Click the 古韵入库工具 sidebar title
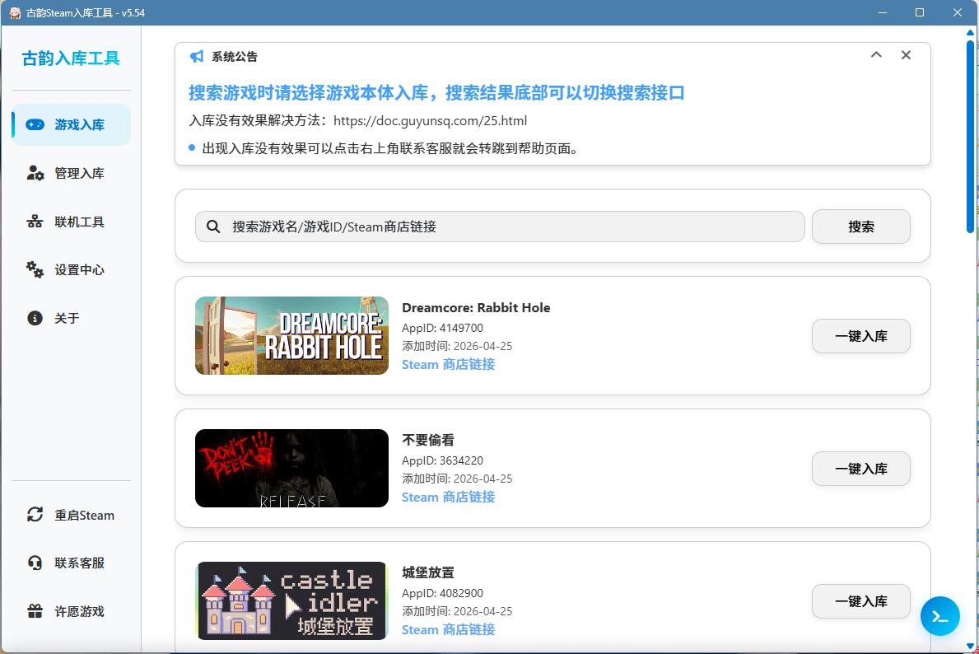 (71, 58)
